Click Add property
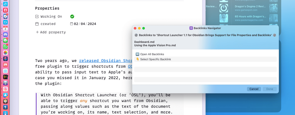This screenshot has height=115, width=295. [x=51, y=32]
